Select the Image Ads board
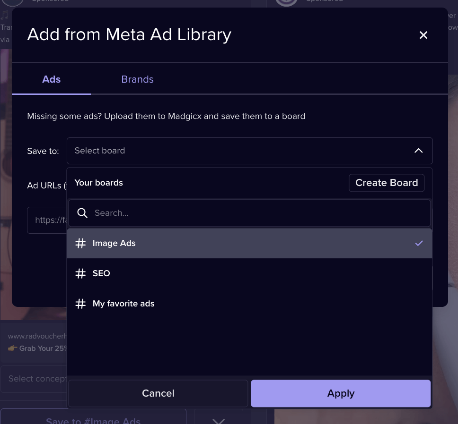The width and height of the screenshot is (458, 424). [249, 243]
